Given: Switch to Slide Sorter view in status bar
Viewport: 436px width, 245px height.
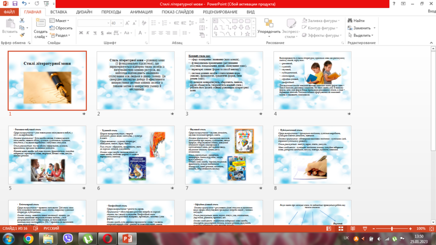Looking at the screenshot, I should pos(340,229).
